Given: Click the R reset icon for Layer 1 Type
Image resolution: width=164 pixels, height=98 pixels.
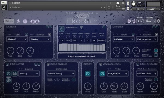Looking at the screenshot, I should click(27, 34).
